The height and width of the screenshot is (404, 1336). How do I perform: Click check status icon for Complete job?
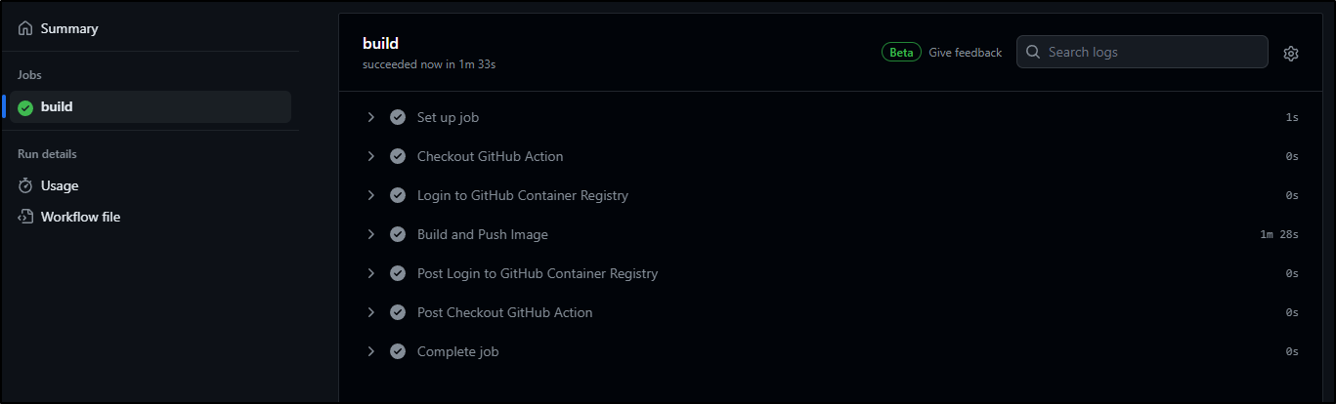(398, 351)
